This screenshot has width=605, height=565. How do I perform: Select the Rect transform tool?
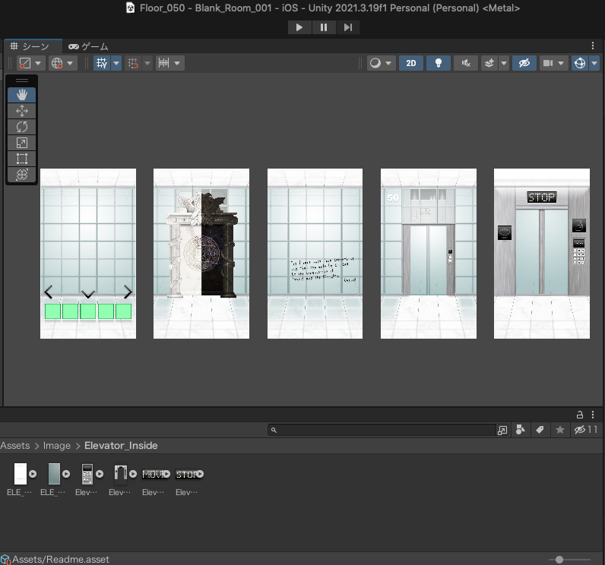(21, 159)
